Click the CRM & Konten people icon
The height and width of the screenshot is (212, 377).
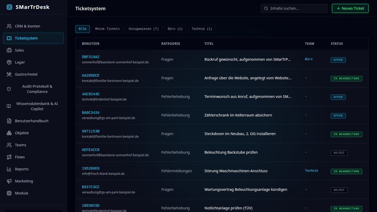click(9, 26)
